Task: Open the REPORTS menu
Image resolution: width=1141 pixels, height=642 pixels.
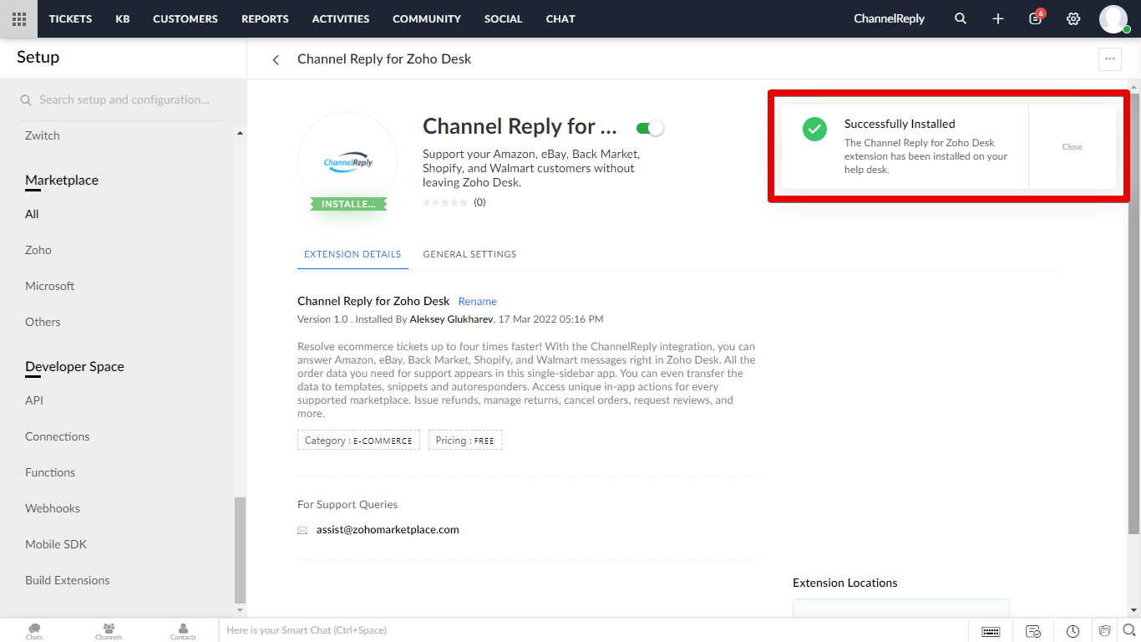Action: (265, 18)
